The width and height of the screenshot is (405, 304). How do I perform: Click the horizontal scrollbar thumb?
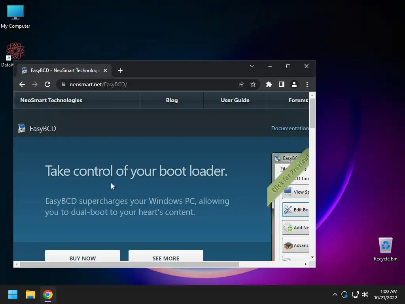point(130,264)
